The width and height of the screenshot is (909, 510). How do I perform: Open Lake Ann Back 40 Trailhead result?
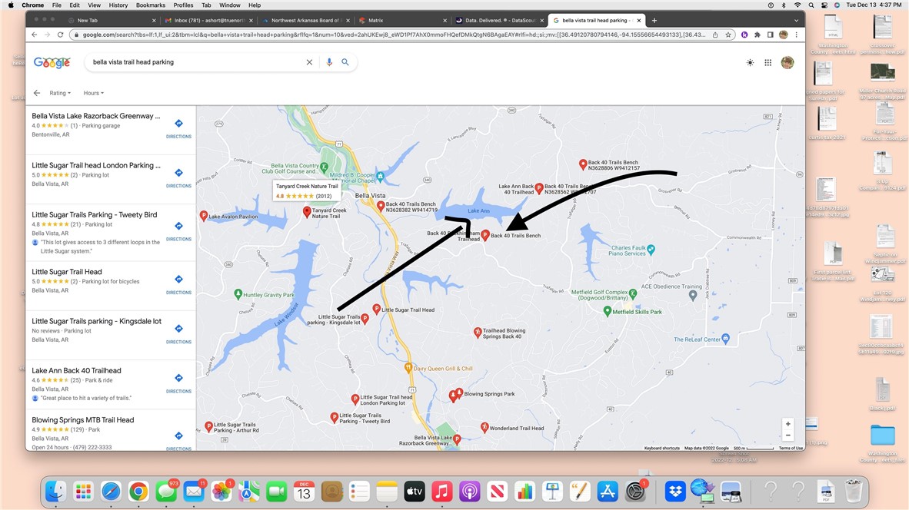click(76, 370)
